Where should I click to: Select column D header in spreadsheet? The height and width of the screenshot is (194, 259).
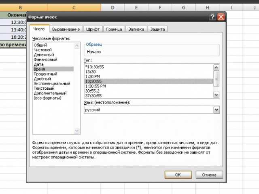pos(113,8)
